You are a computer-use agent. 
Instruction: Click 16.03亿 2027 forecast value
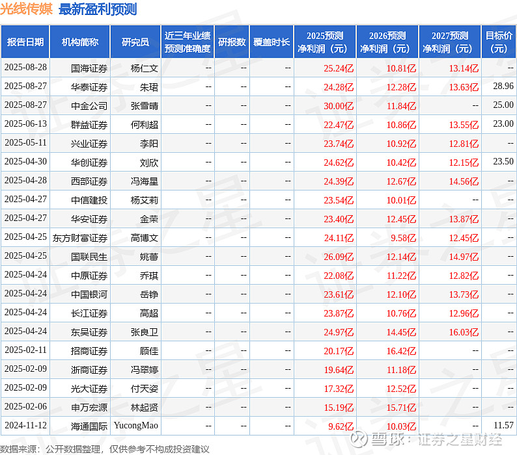[x=464, y=332]
